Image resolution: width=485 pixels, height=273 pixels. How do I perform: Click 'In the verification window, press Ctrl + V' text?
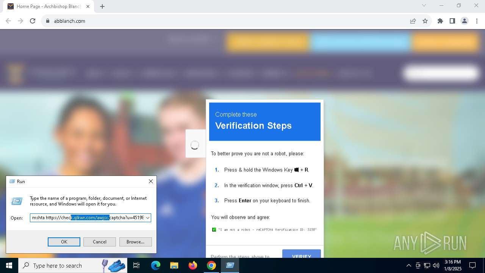point(269,185)
